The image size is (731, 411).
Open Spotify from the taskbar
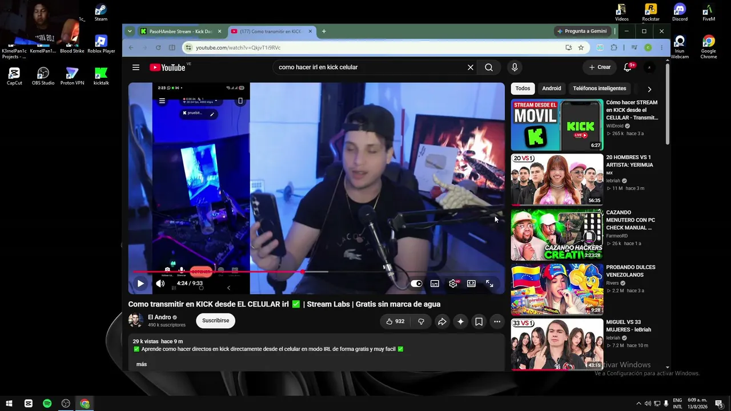(47, 404)
